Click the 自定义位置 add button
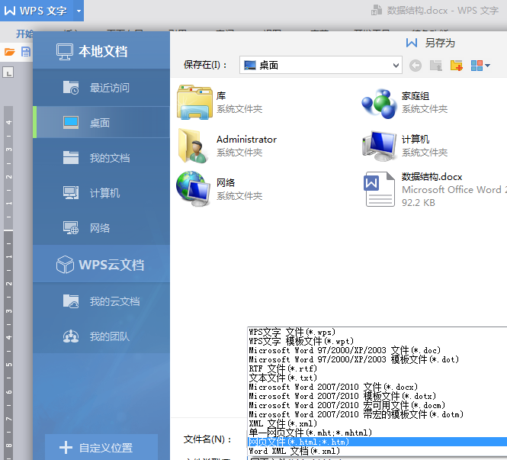 tap(101, 447)
